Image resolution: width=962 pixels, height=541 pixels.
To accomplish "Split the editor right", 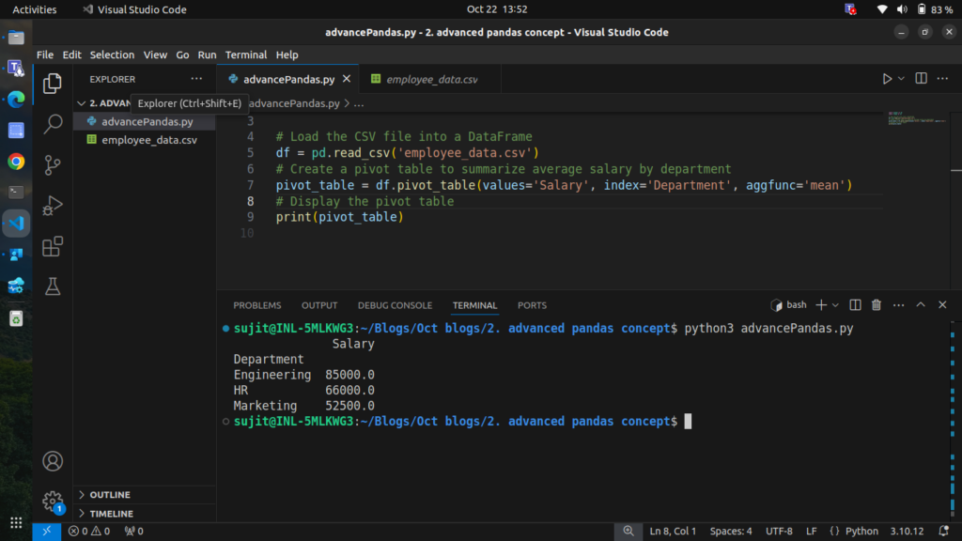I will click(x=921, y=79).
